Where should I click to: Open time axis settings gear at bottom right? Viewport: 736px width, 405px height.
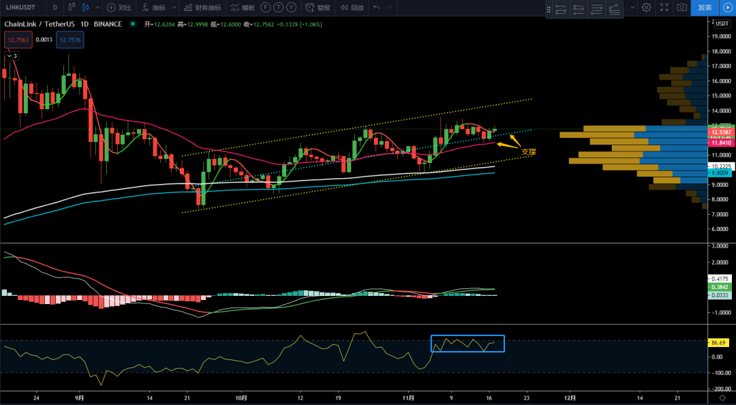[721, 397]
